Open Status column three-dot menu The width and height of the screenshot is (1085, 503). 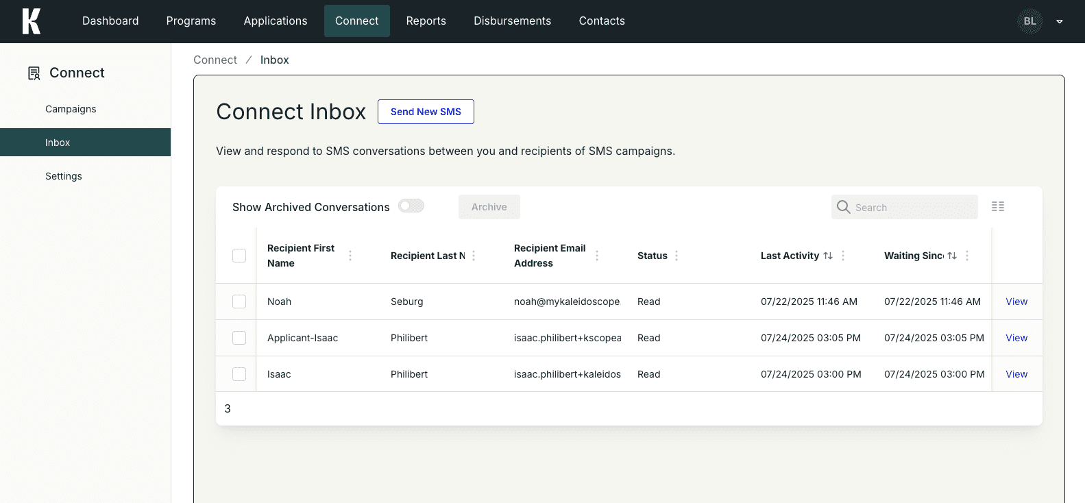[x=676, y=256]
